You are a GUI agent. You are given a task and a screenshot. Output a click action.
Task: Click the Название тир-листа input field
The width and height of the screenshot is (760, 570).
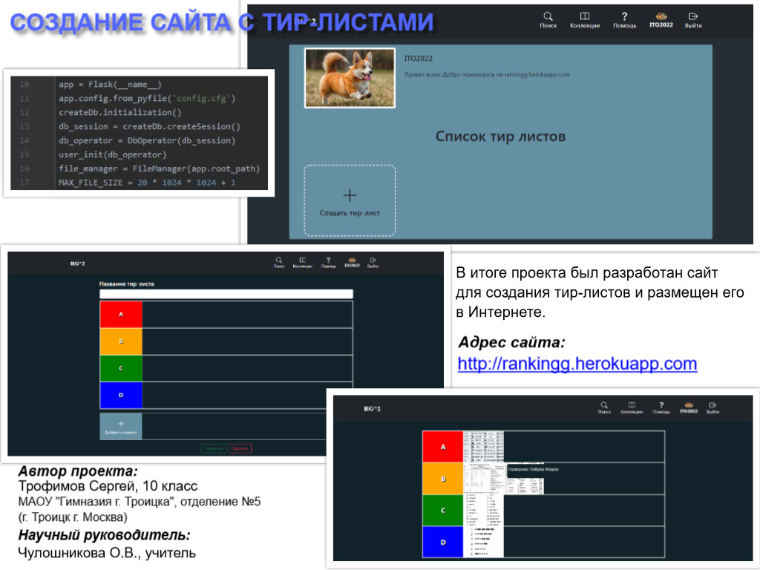coord(226,293)
